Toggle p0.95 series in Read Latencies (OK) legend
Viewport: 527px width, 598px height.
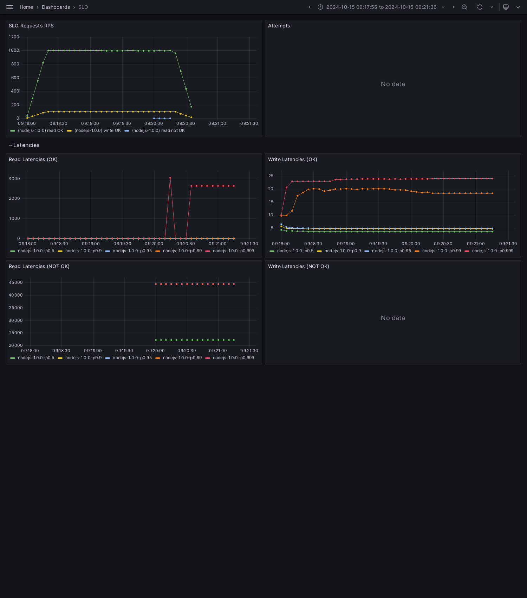coord(132,251)
